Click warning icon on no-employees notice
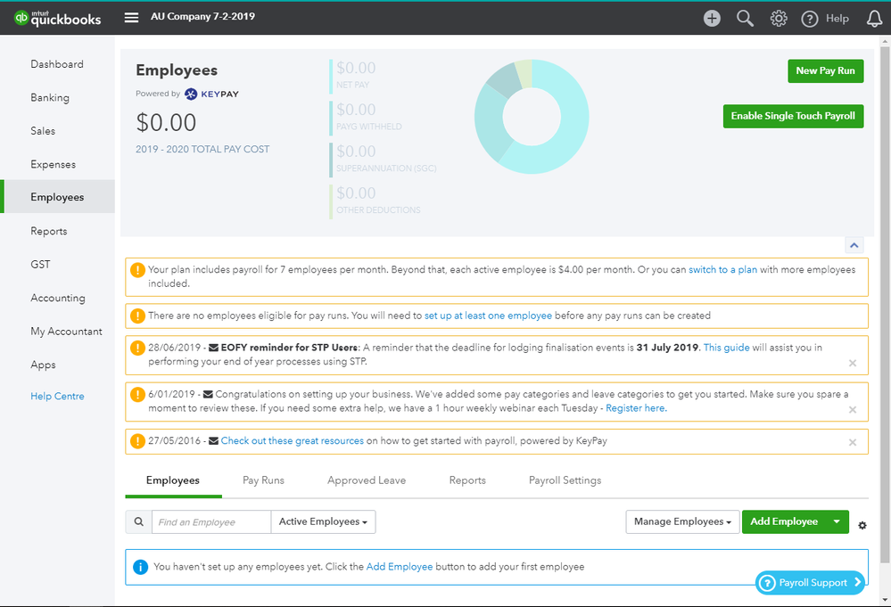This screenshot has width=891, height=607. [x=137, y=316]
